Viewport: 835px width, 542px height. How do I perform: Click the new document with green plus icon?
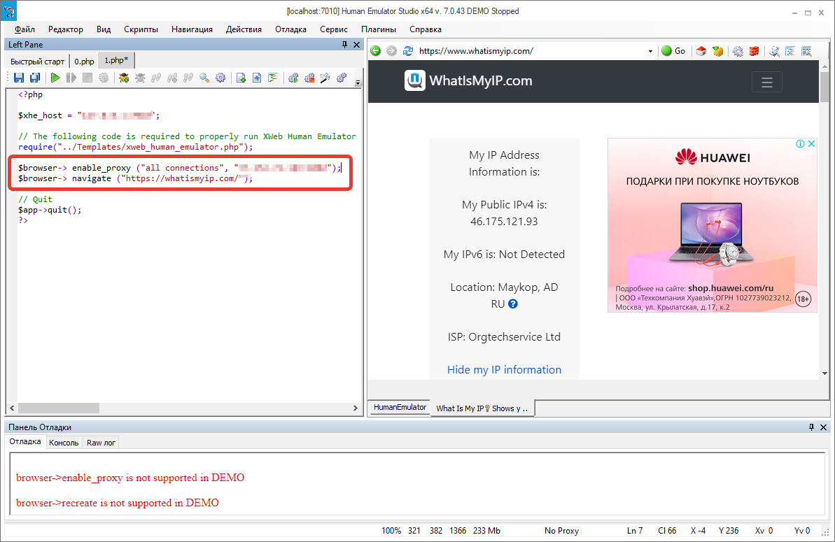click(x=241, y=78)
